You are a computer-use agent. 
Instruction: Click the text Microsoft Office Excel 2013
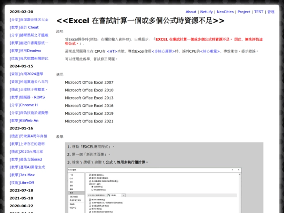tap(89, 98)
